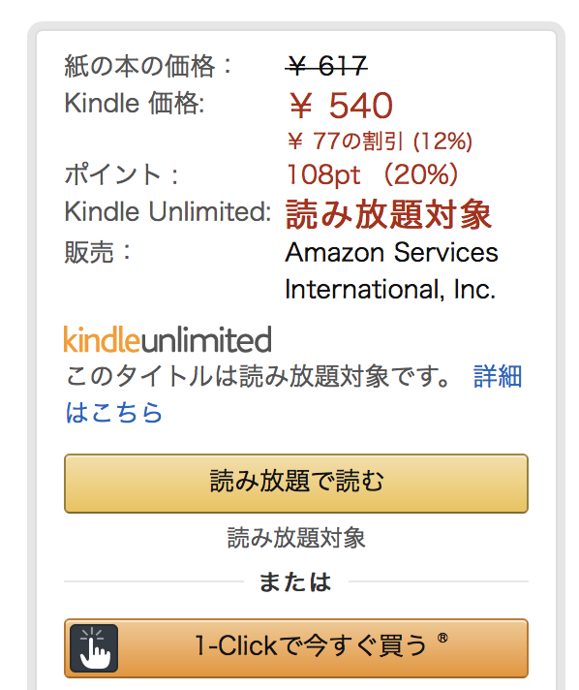The width and height of the screenshot is (579, 690).
Task: Click the 1-Click hand pointer icon
Action: click(94, 647)
